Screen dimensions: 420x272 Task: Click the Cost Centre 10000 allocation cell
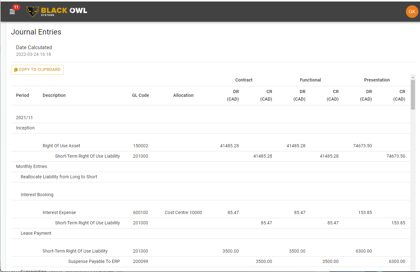(x=183, y=212)
